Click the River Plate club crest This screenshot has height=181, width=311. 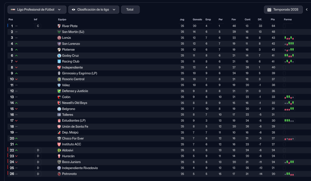(59, 26)
